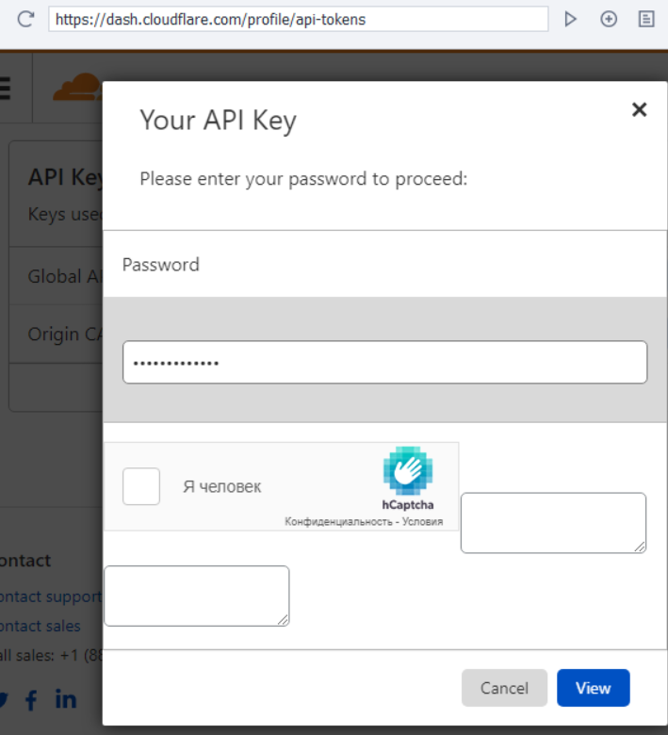Open the "Условия" hCaptcha link
This screenshot has height=735, width=668.
click(x=422, y=521)
